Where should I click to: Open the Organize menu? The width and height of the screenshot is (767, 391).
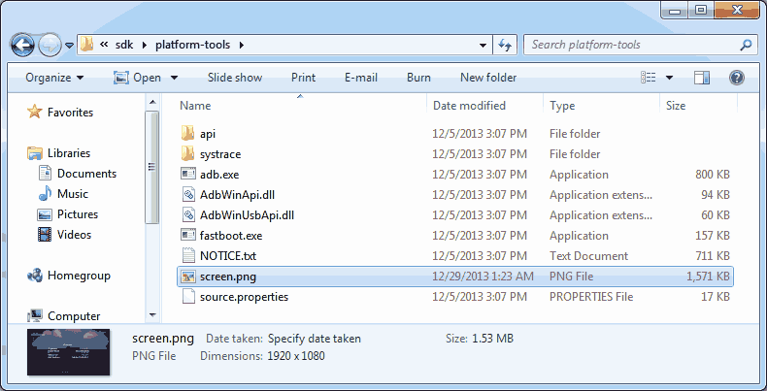pos(54,78)
